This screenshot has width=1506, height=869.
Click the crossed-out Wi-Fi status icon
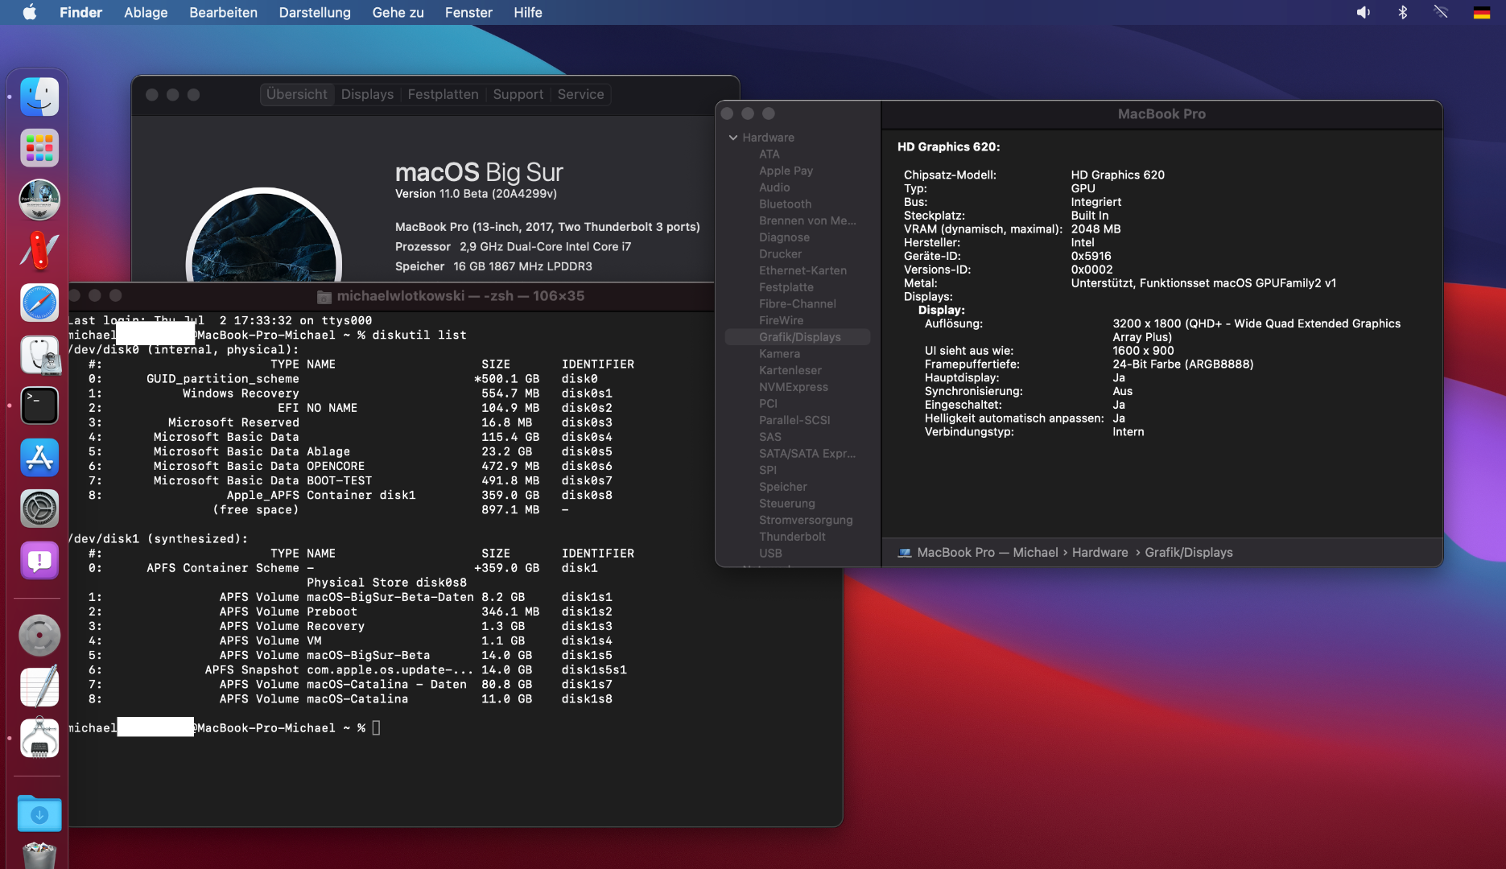(x=1441, y=12)
